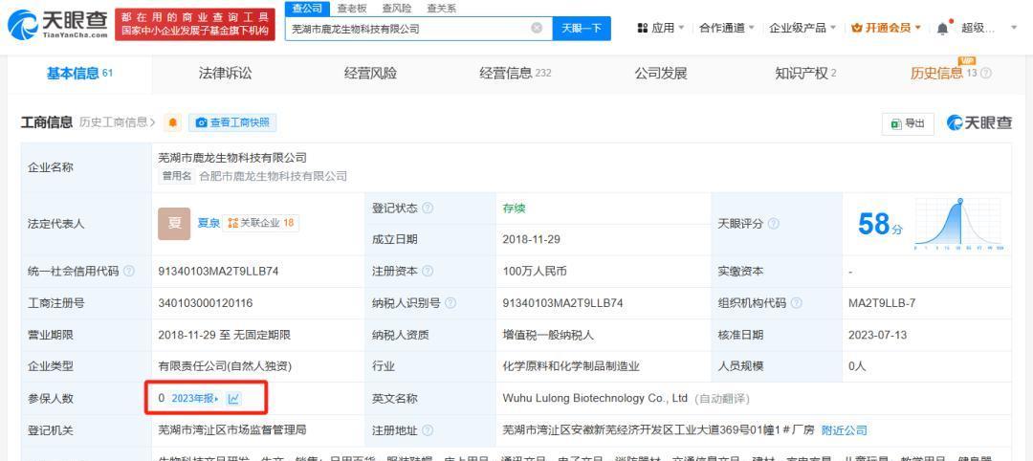The image size is (1033, 461).
Task: Click the company name 芜湖市鹿龙生物科技有限公司 in table
Action: click(x=231, y=158)
